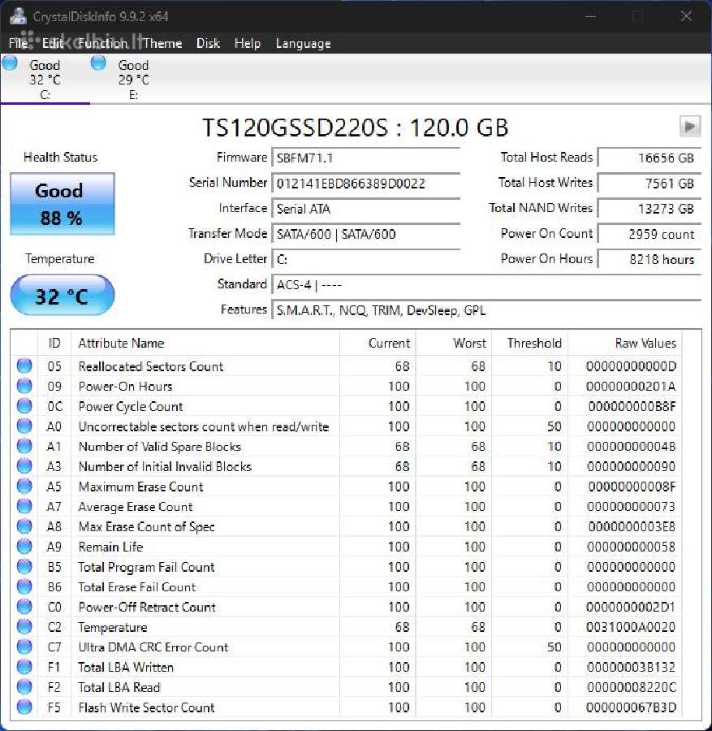712x731 pixels.
Task: Click status orb for Number of Valid Spare Blocks
Action: coord(24,446)
